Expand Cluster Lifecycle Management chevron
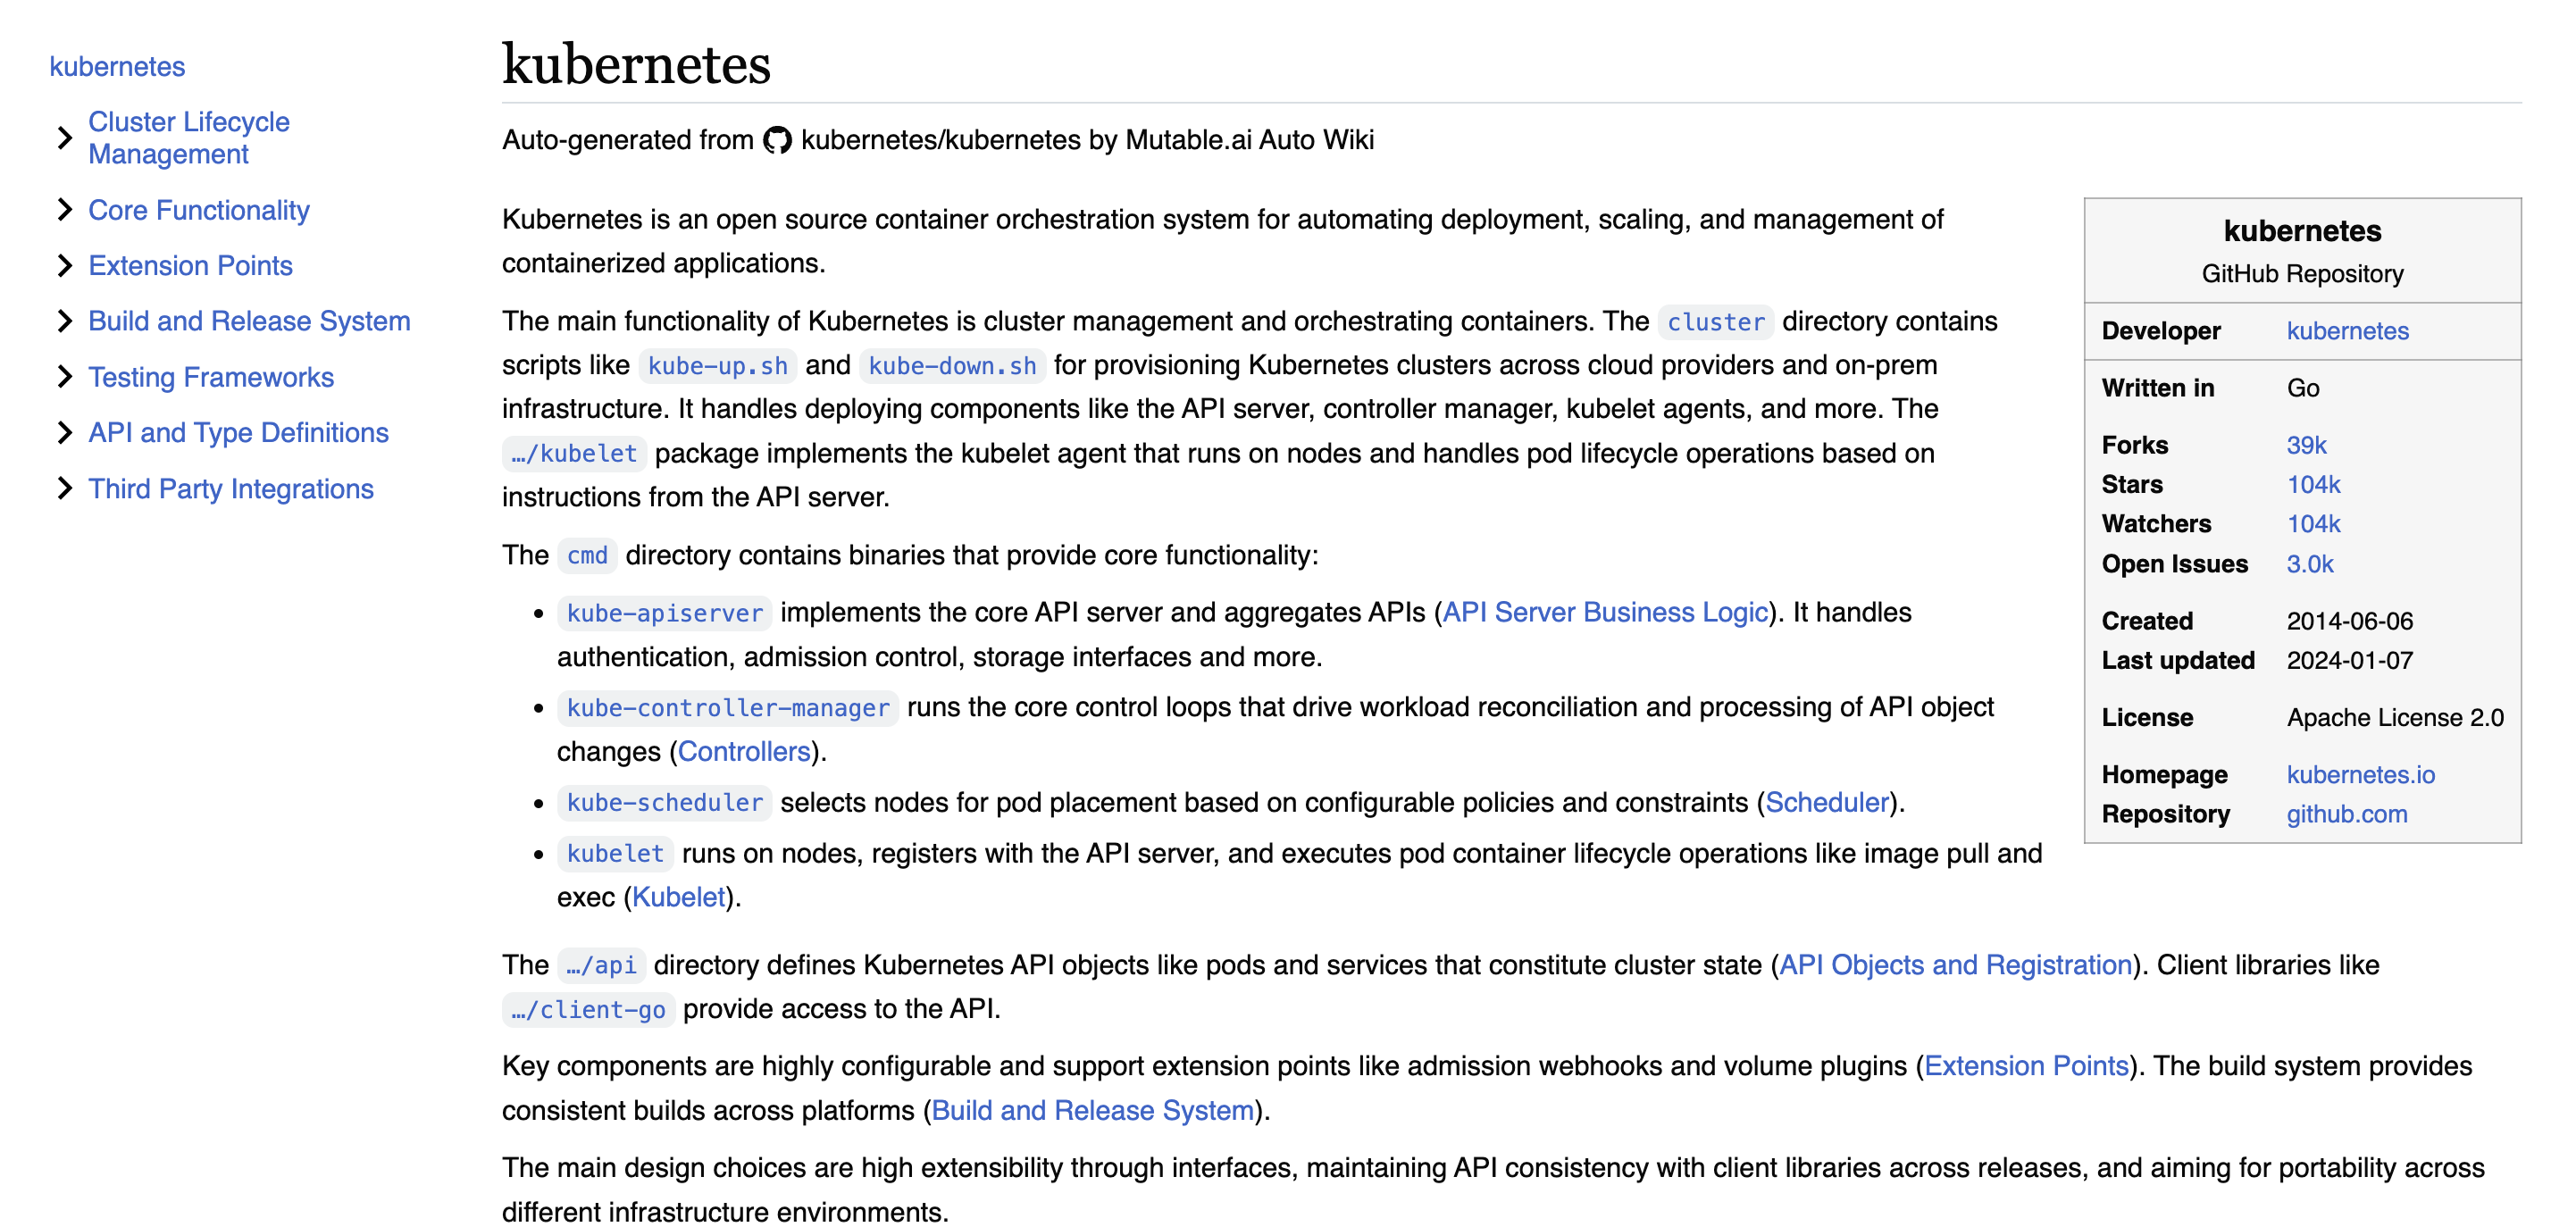Screen dimensions: 2576x1227 pos(65,137)
